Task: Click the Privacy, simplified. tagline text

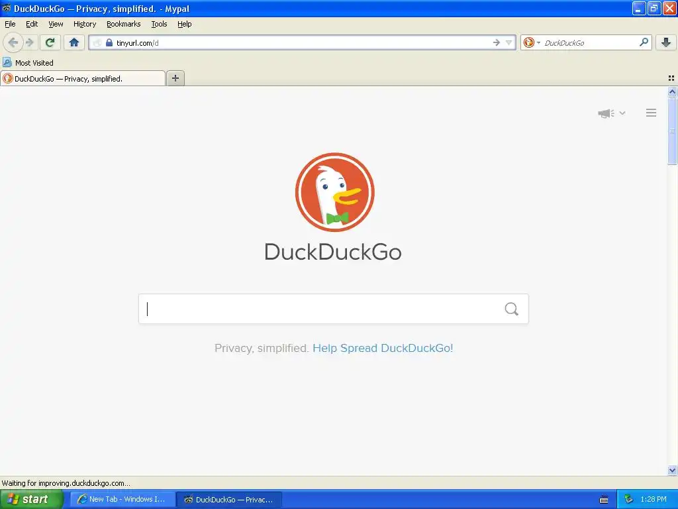Action: pyautogui.click(x=262, y=348)
